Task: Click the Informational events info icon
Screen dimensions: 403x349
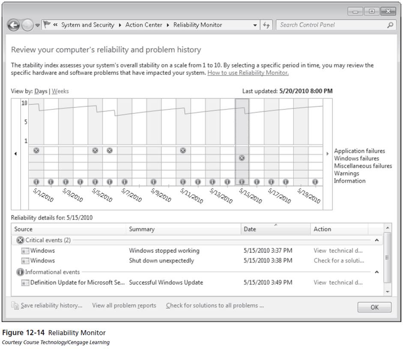Action: click(20, 272)
